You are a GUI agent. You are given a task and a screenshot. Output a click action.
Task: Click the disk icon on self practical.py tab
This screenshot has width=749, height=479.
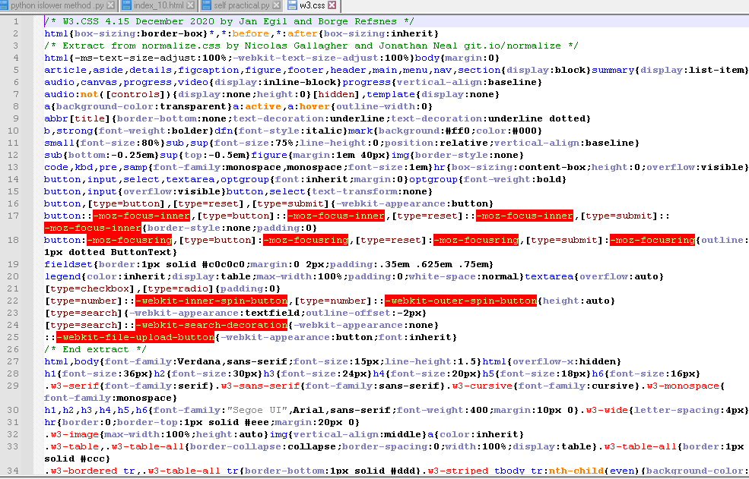[x=205, y=5]
